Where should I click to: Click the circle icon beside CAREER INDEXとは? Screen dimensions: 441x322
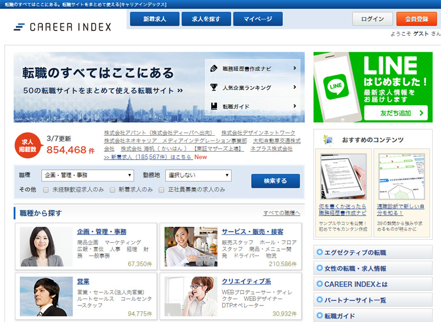(x=319, y=284)
